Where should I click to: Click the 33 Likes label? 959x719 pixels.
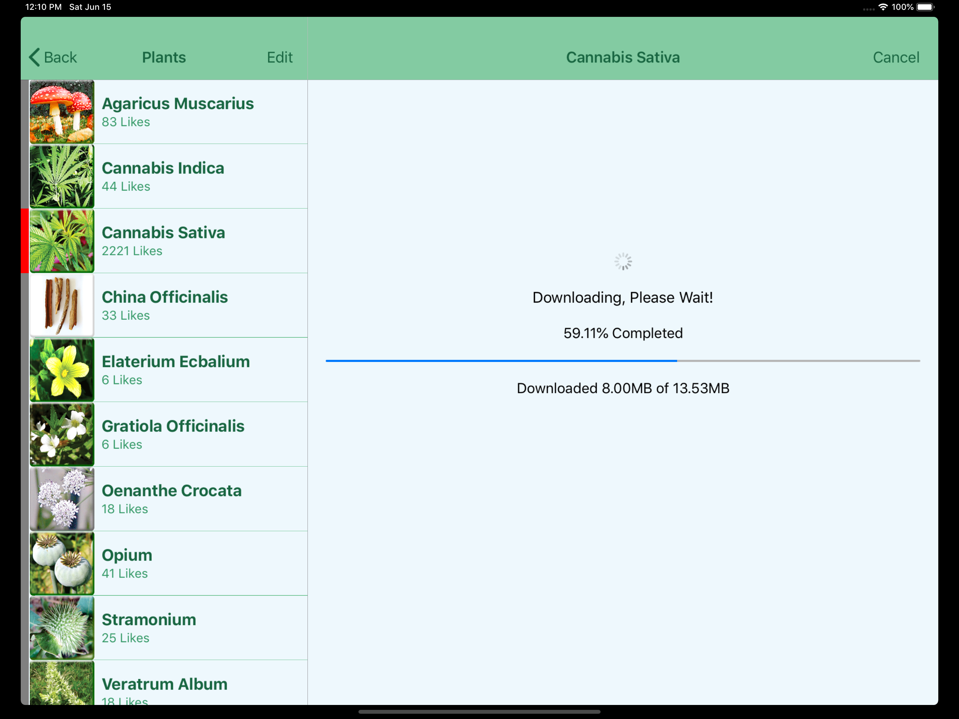click(x=126, y=316)
